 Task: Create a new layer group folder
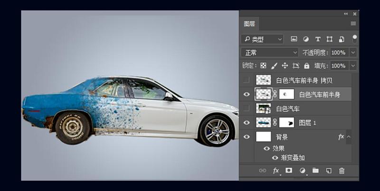[x=315, y=171]
